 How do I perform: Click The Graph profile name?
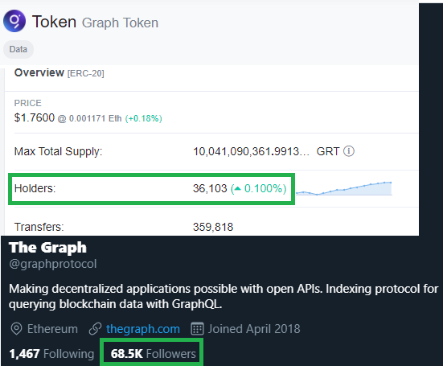pyautogui.click(x=47, y=248)
